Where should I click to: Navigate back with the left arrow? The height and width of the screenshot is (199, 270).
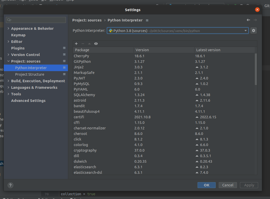248,20
